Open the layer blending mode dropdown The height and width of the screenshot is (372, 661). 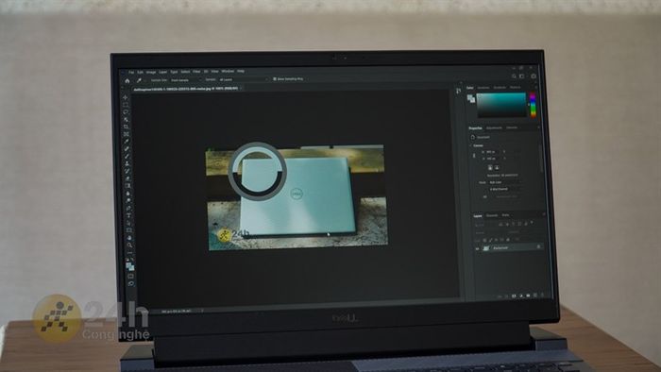coord(490,232)
